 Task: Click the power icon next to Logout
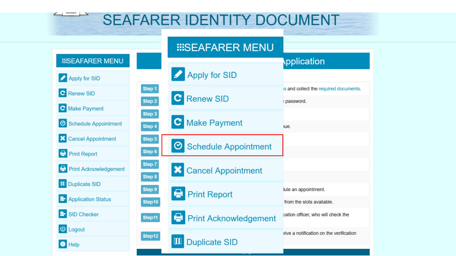pyautogui.click(x=63, y=229)
